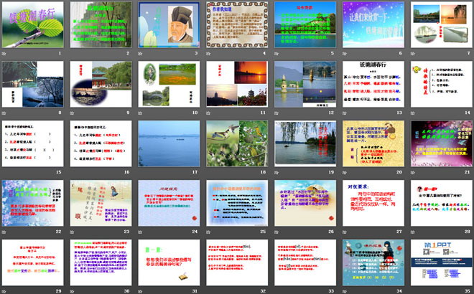474x294 pixels.
Task: Click the animation star icon under slide 2
Action: [x=73, y=54]
